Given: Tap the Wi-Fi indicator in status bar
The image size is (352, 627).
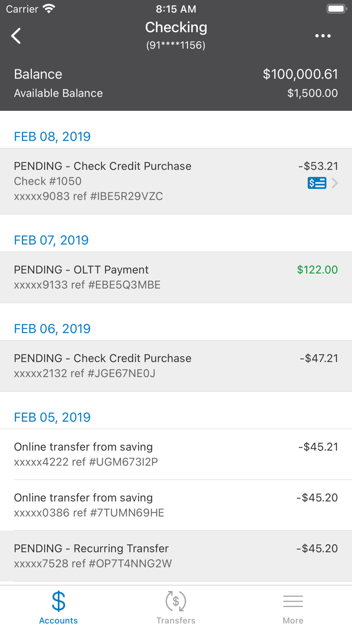Looking at the screenshot, I should click(49, 8).
